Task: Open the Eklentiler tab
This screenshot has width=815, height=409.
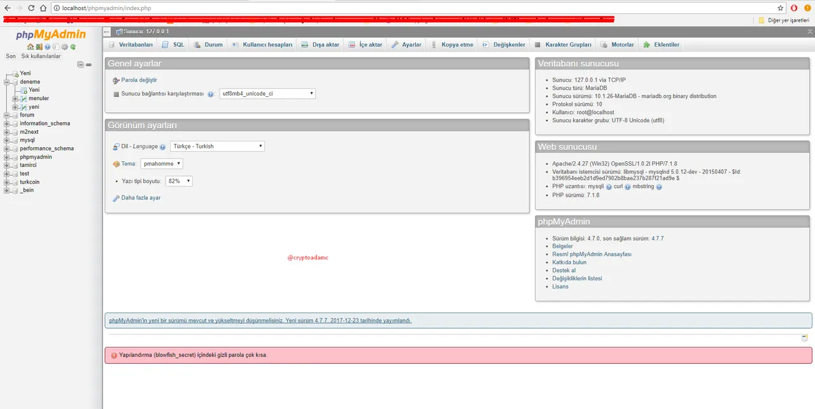Action: coord(662,45)
